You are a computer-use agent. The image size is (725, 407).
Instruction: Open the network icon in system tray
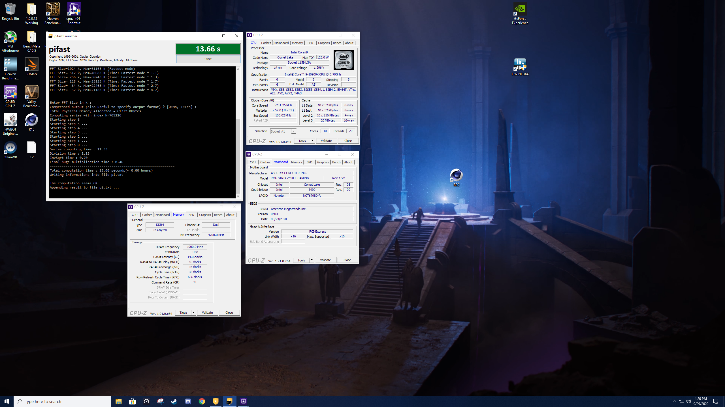click(682, 401)
